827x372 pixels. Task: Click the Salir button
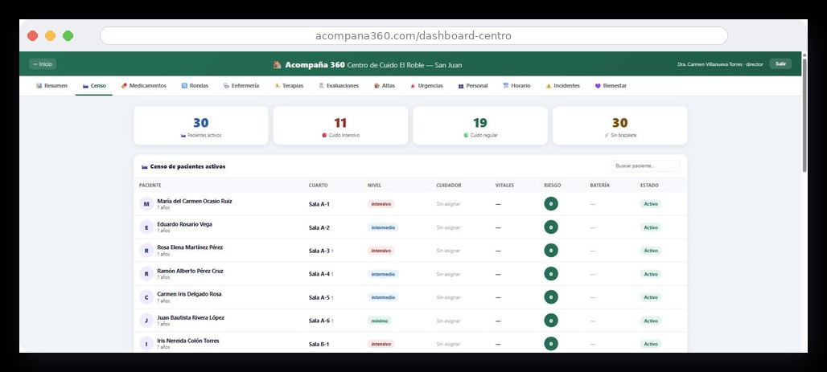(780, 64)
